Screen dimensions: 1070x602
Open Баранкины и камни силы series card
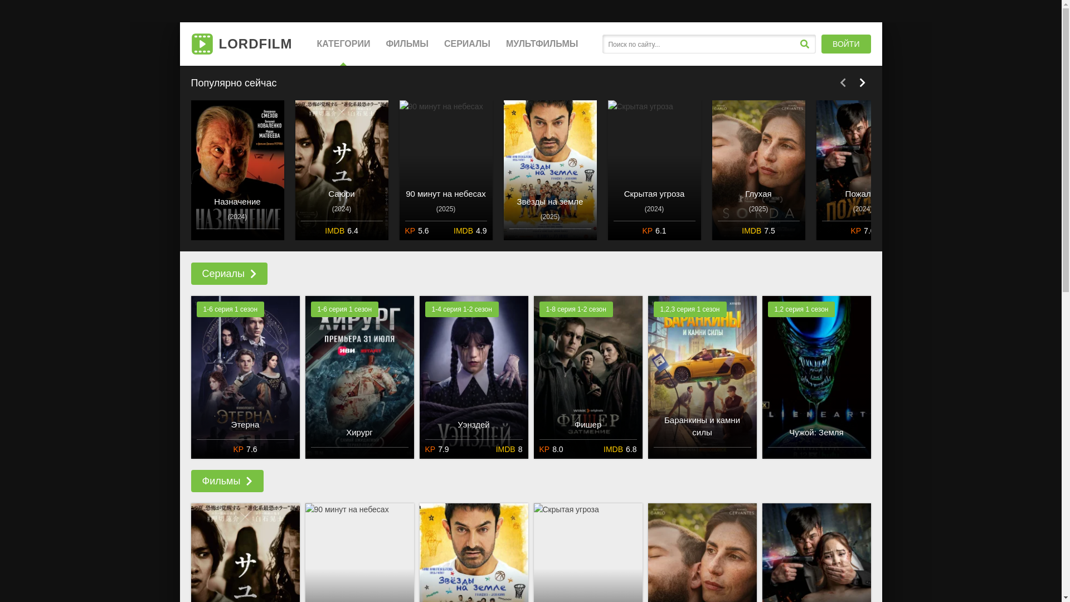pyautogui.click(x=702, y=377)
